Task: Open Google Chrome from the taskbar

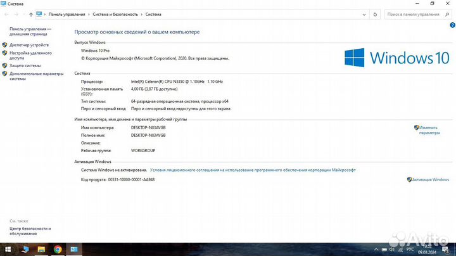Action: pyautogui.click(x=58, y=249)
